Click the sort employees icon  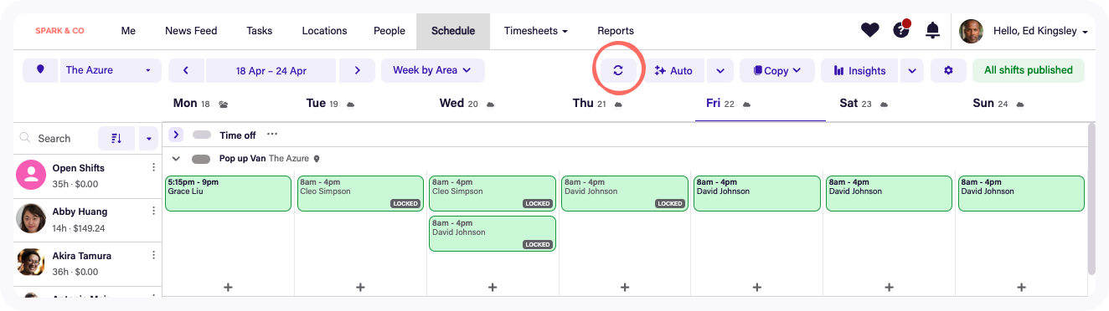116,138
